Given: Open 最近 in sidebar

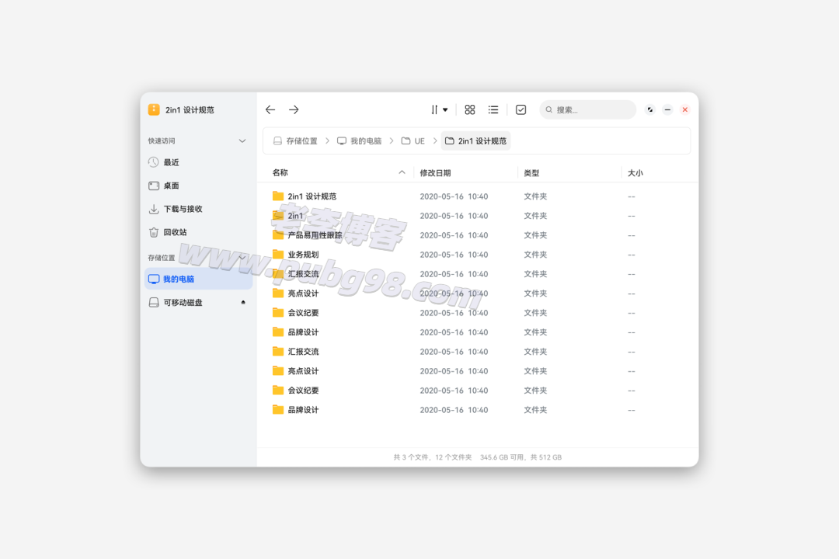Looking at the screenshot, I should [198, 162].
